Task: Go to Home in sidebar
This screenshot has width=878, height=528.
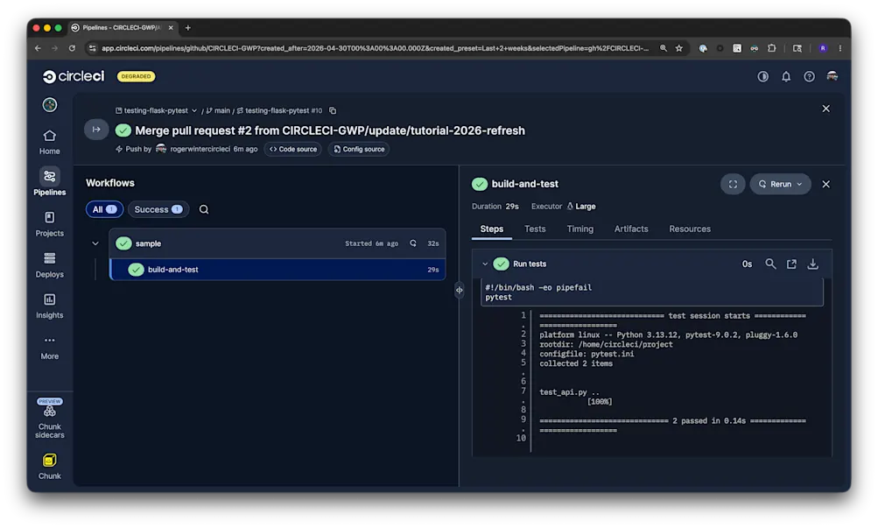Action: (x=49, y=142)
